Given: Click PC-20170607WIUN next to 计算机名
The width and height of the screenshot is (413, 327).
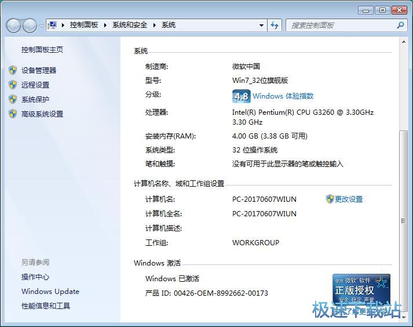Looking at the screenshot, I should pos(264,199).
